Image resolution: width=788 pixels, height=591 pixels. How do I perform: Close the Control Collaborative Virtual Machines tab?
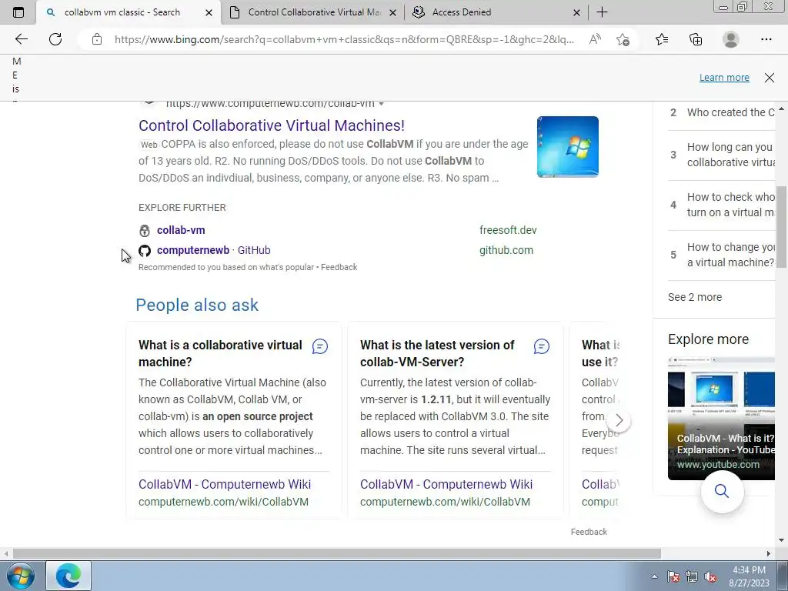[393, 12]
